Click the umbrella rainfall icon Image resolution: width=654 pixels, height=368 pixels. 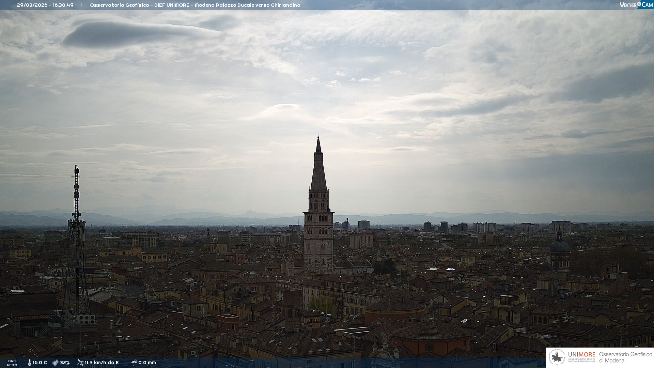[x=134, y=363]
